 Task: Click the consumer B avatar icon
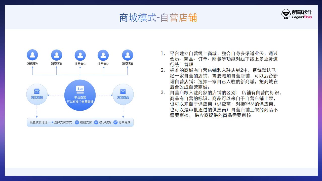[x=57, y=55]
